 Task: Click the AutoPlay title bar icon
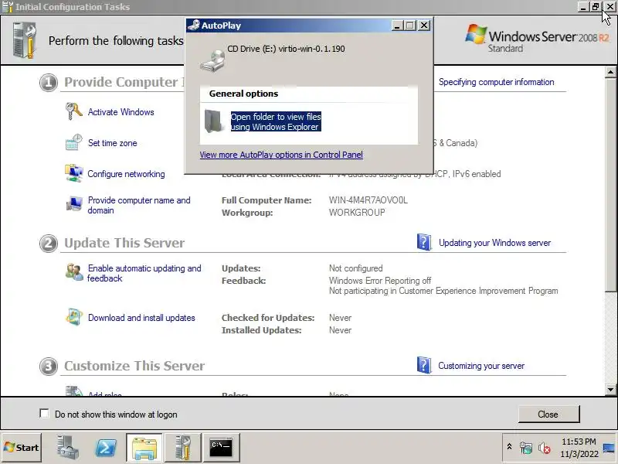[x=194, y=26]
